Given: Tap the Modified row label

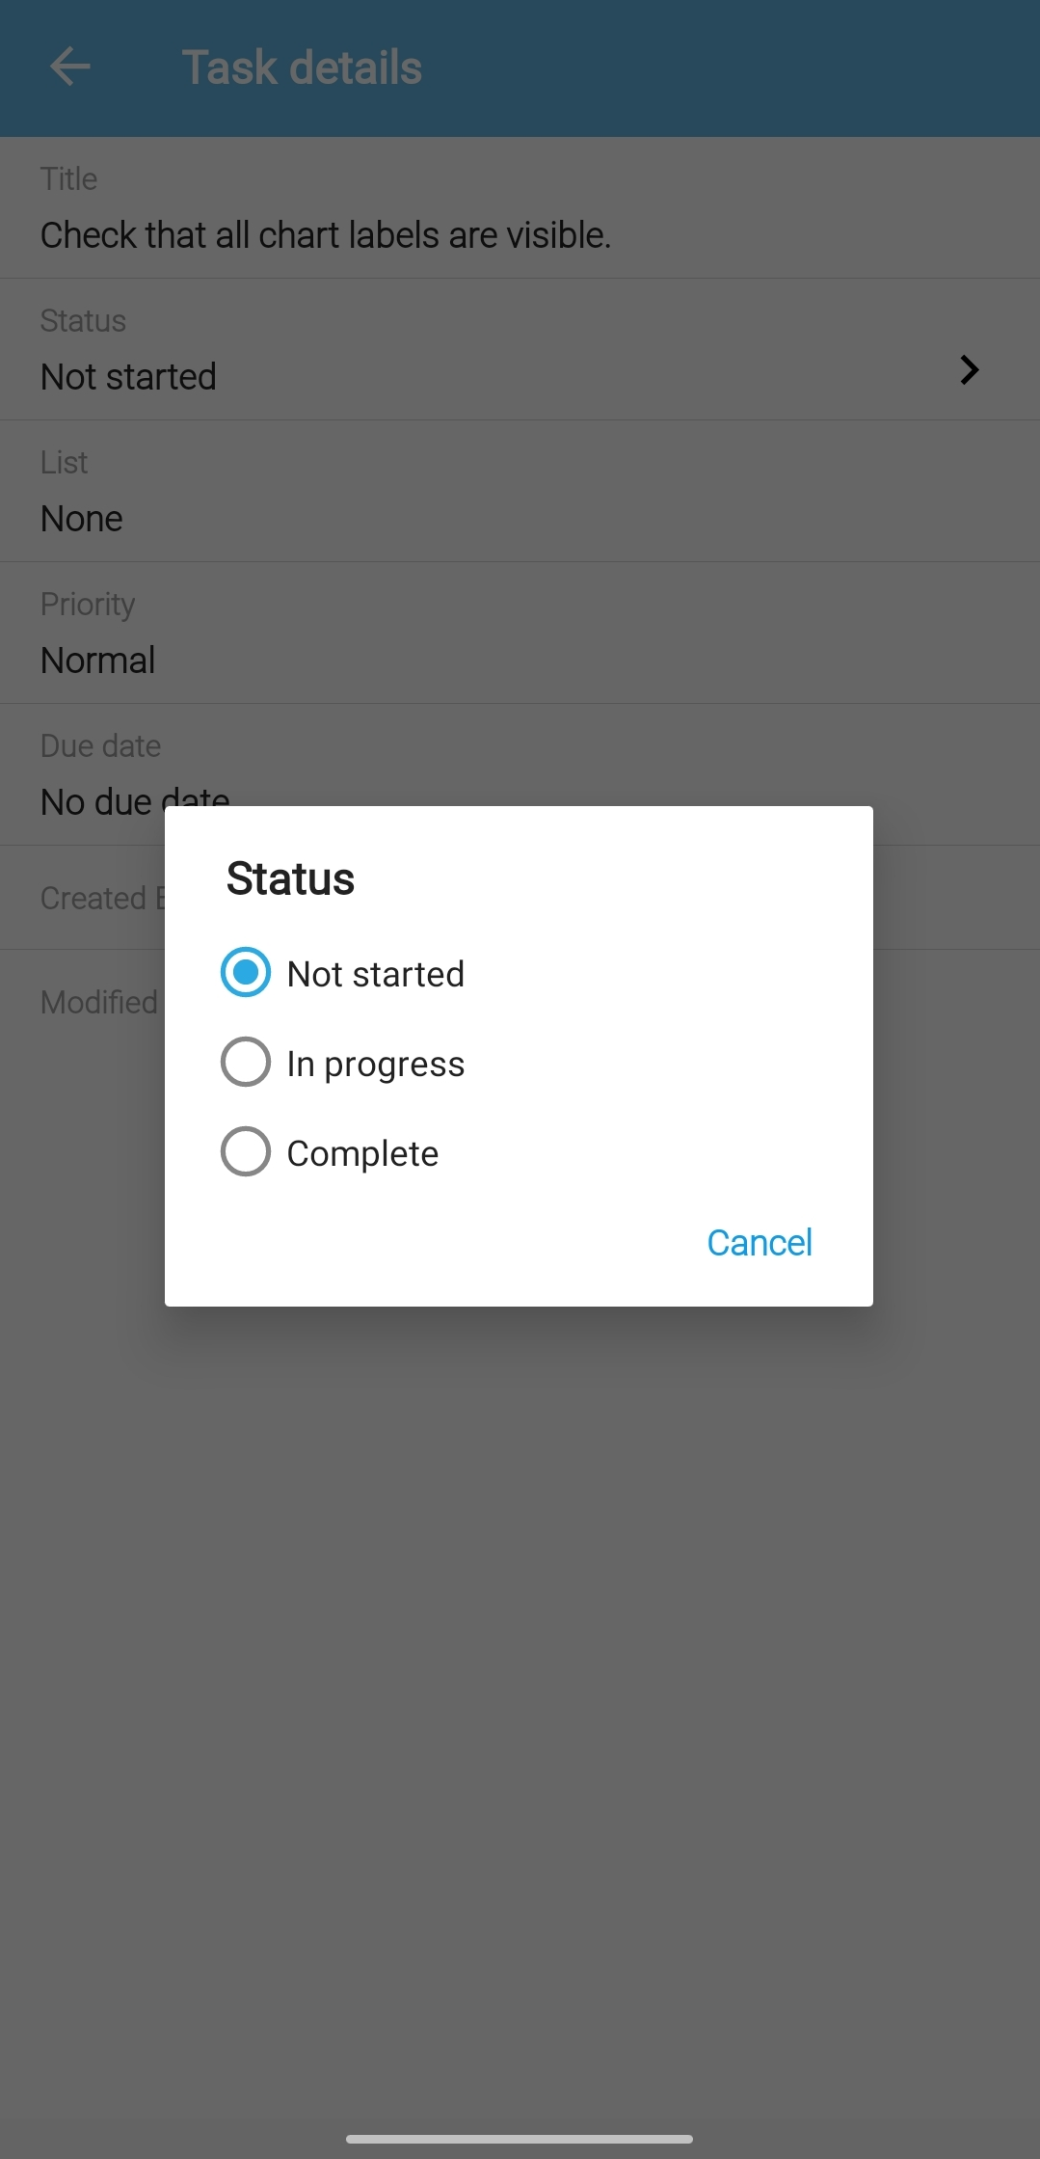Looking at the screenshot, I should click(98, 1002).
